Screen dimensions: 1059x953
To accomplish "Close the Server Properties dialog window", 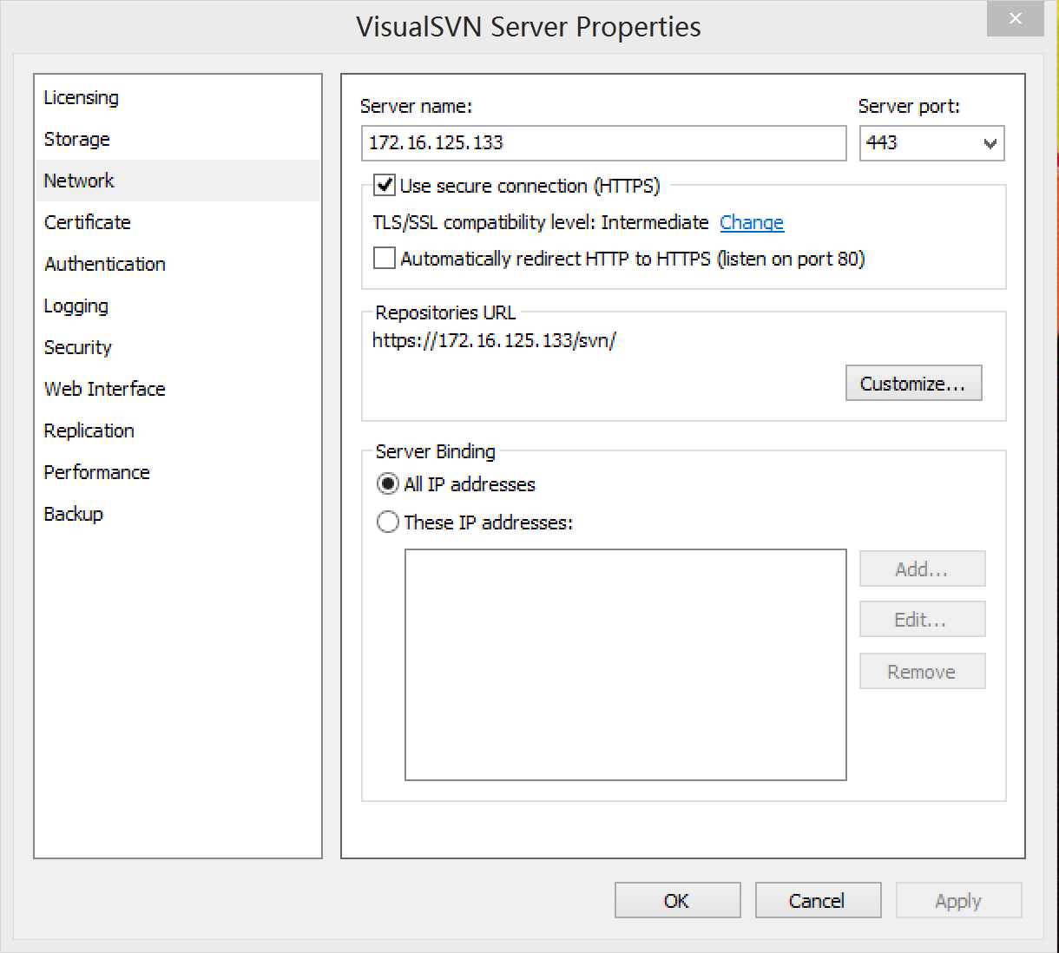I will [x=1015, y=19].
